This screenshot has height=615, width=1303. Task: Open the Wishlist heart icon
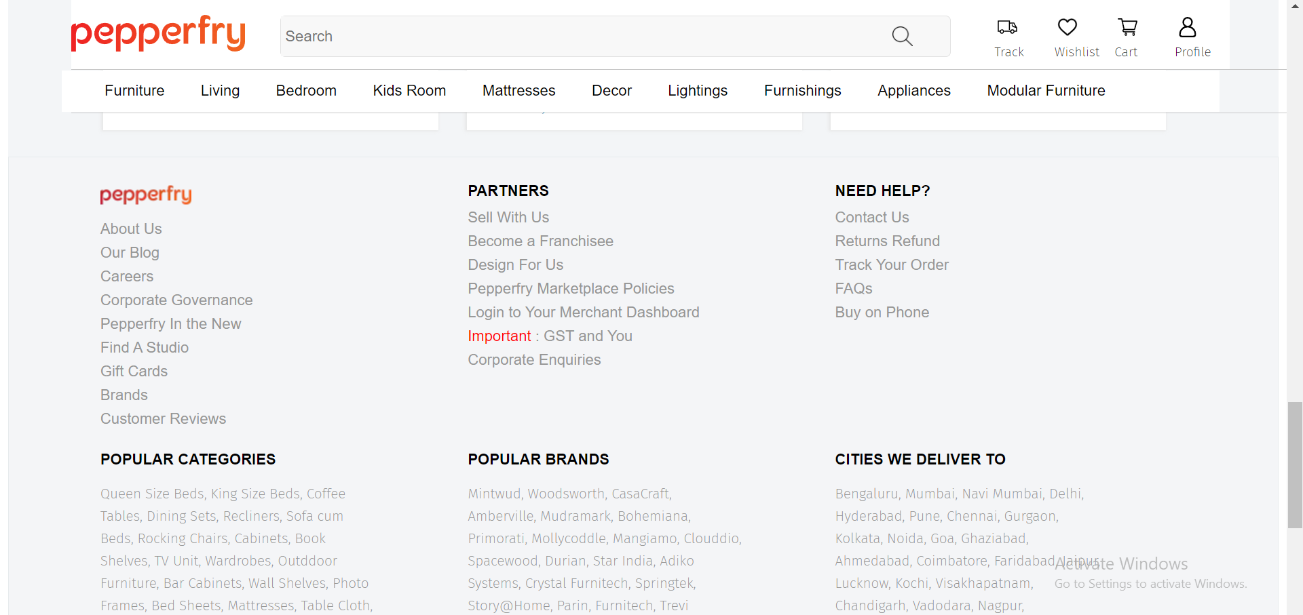[1067, 28]
